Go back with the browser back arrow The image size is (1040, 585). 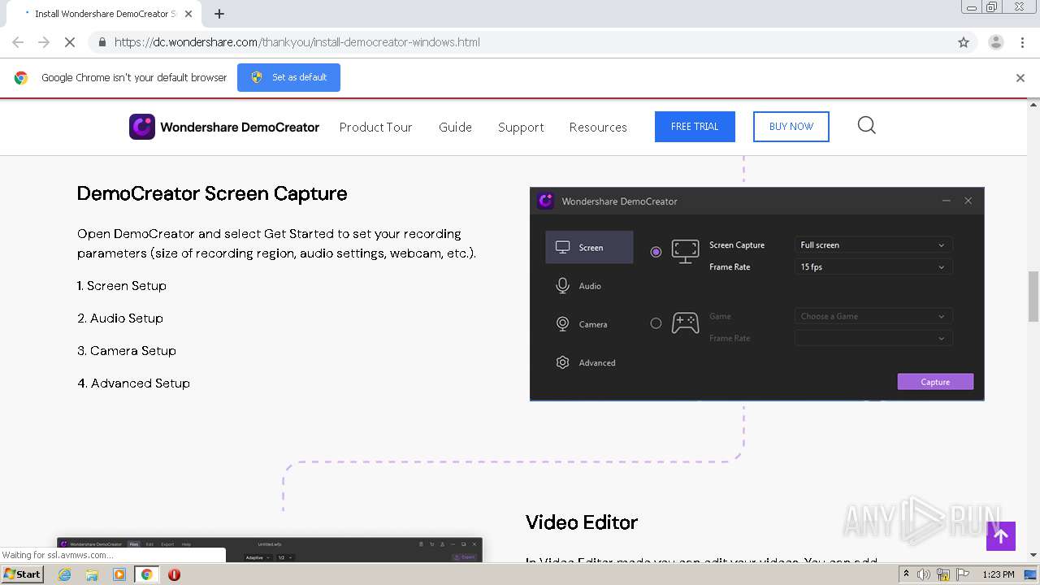[x=18, y=42]
